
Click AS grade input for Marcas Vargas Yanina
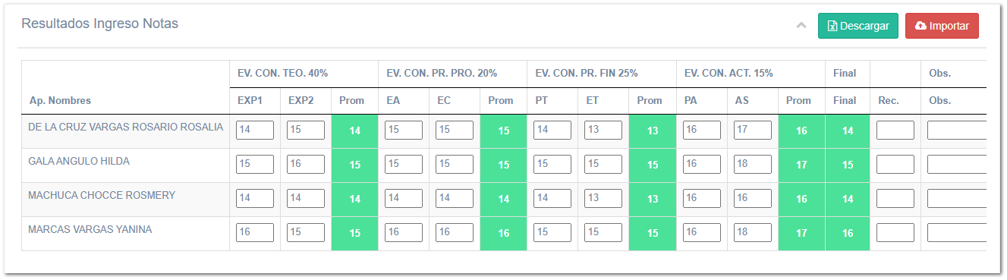click(x=753, y=233)
